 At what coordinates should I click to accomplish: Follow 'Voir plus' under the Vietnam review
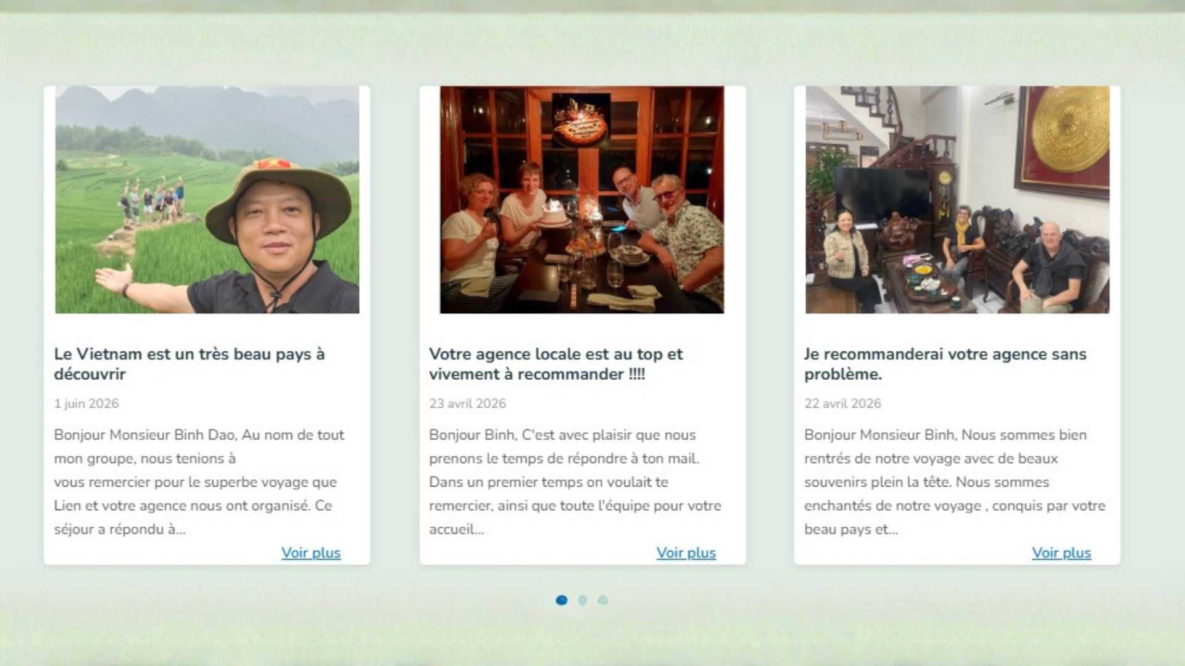click(311, 553)
